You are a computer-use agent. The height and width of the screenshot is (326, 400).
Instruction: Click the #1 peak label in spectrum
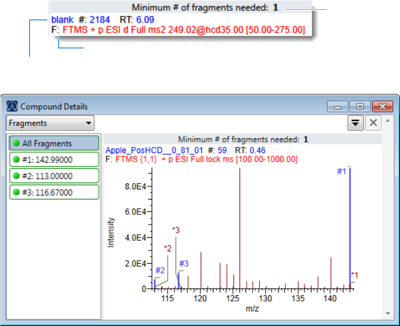pos(341,171)
